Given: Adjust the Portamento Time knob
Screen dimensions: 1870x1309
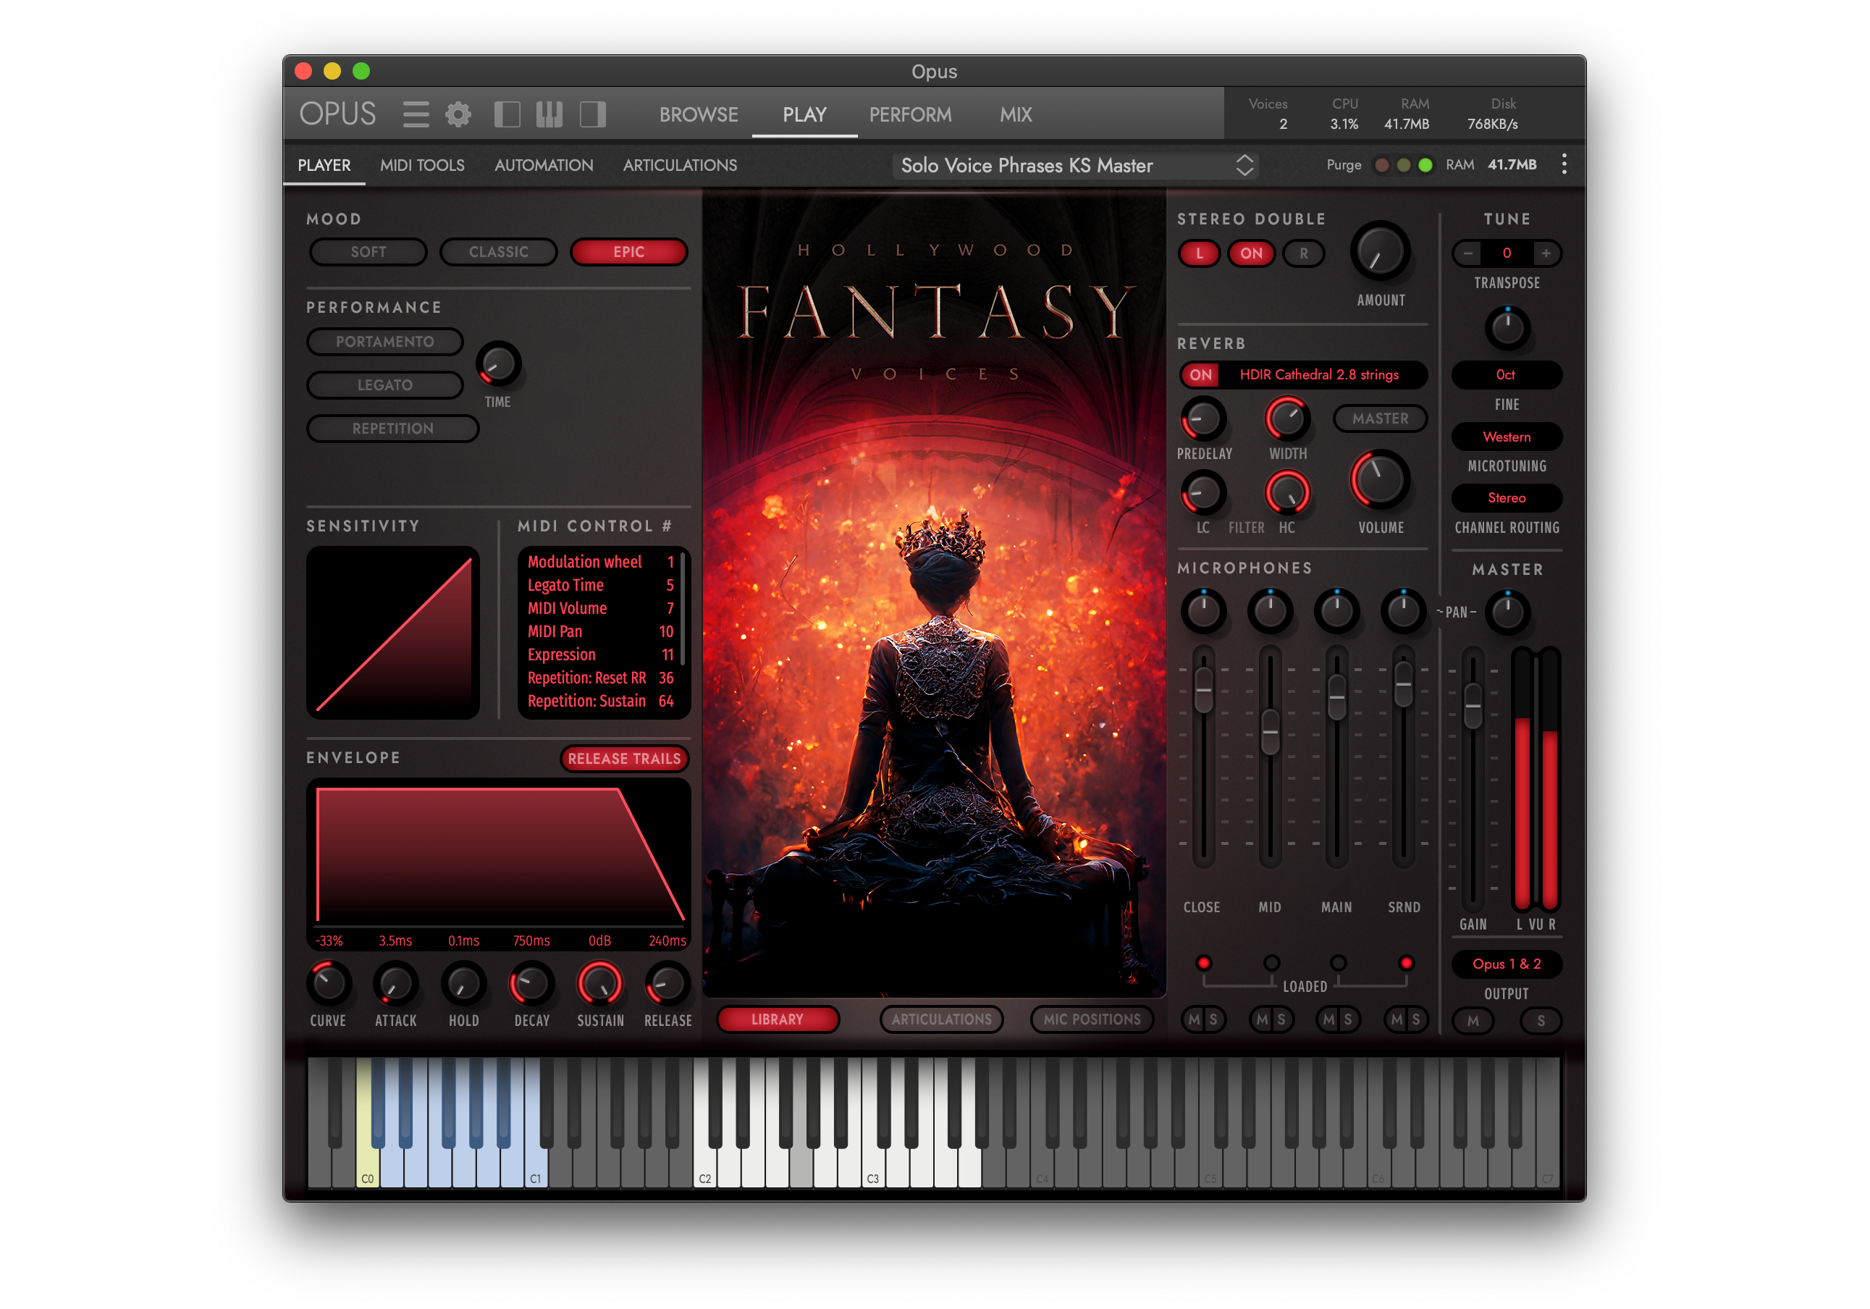Looking at the screenshot, I should pyautogui.click(x=497, y=363).
